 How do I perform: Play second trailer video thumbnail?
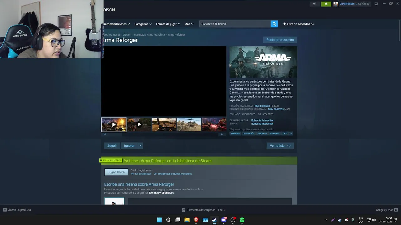[139, 125]
